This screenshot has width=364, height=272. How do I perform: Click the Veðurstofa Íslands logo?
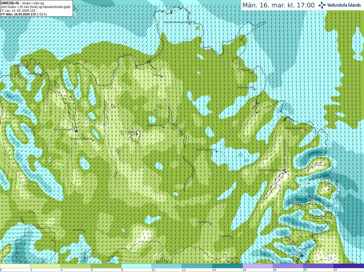point(340,5)
